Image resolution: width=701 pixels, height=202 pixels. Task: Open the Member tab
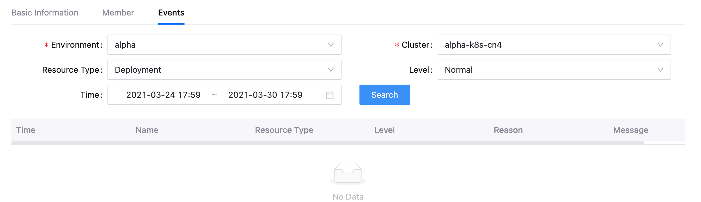(x=118, y=13)
